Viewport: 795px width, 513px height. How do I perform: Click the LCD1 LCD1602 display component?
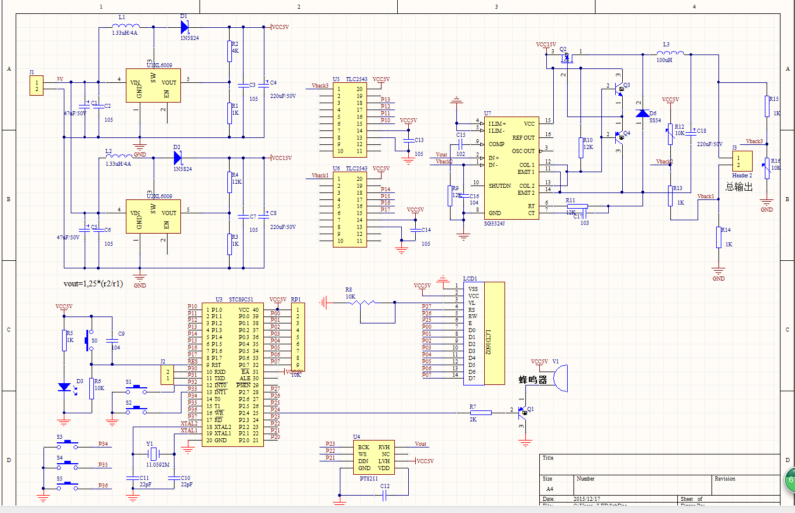pos(484,333)
